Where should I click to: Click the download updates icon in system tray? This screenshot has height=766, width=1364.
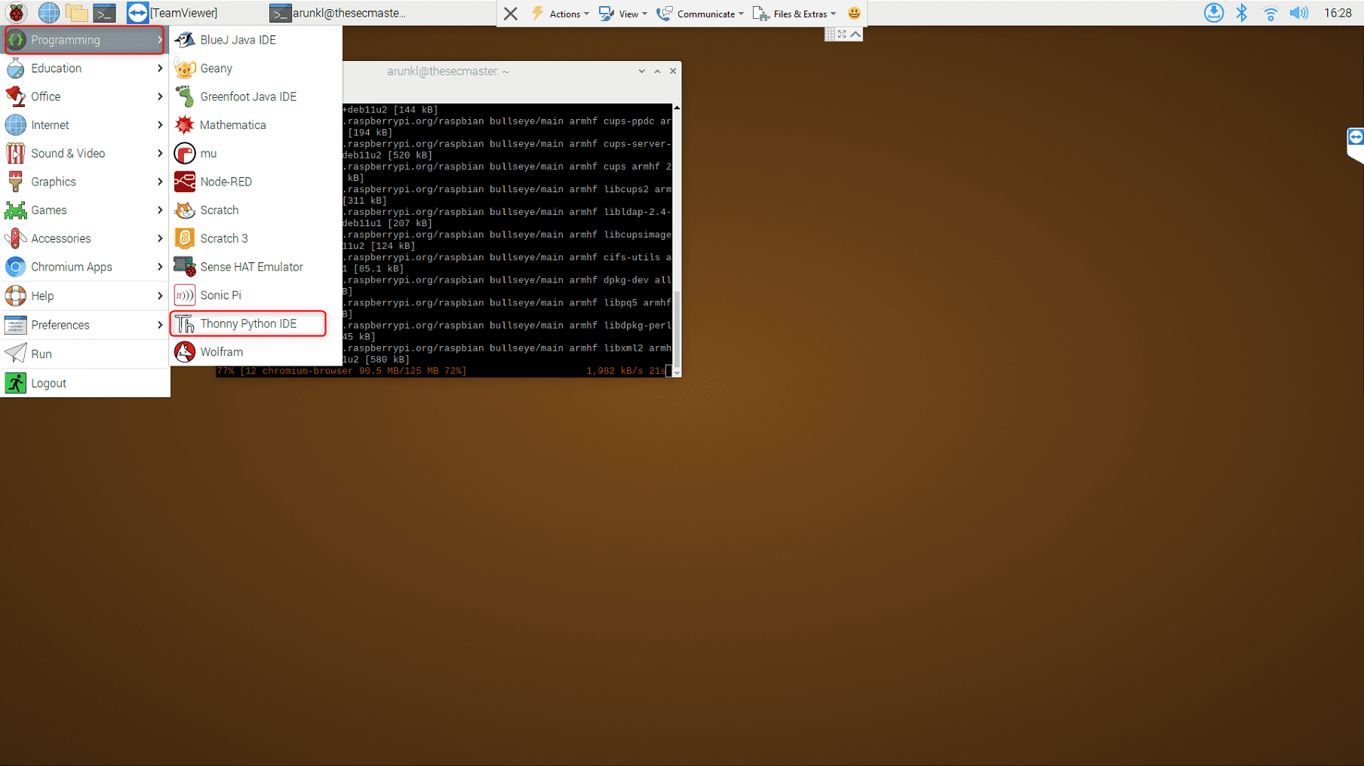1213,13
